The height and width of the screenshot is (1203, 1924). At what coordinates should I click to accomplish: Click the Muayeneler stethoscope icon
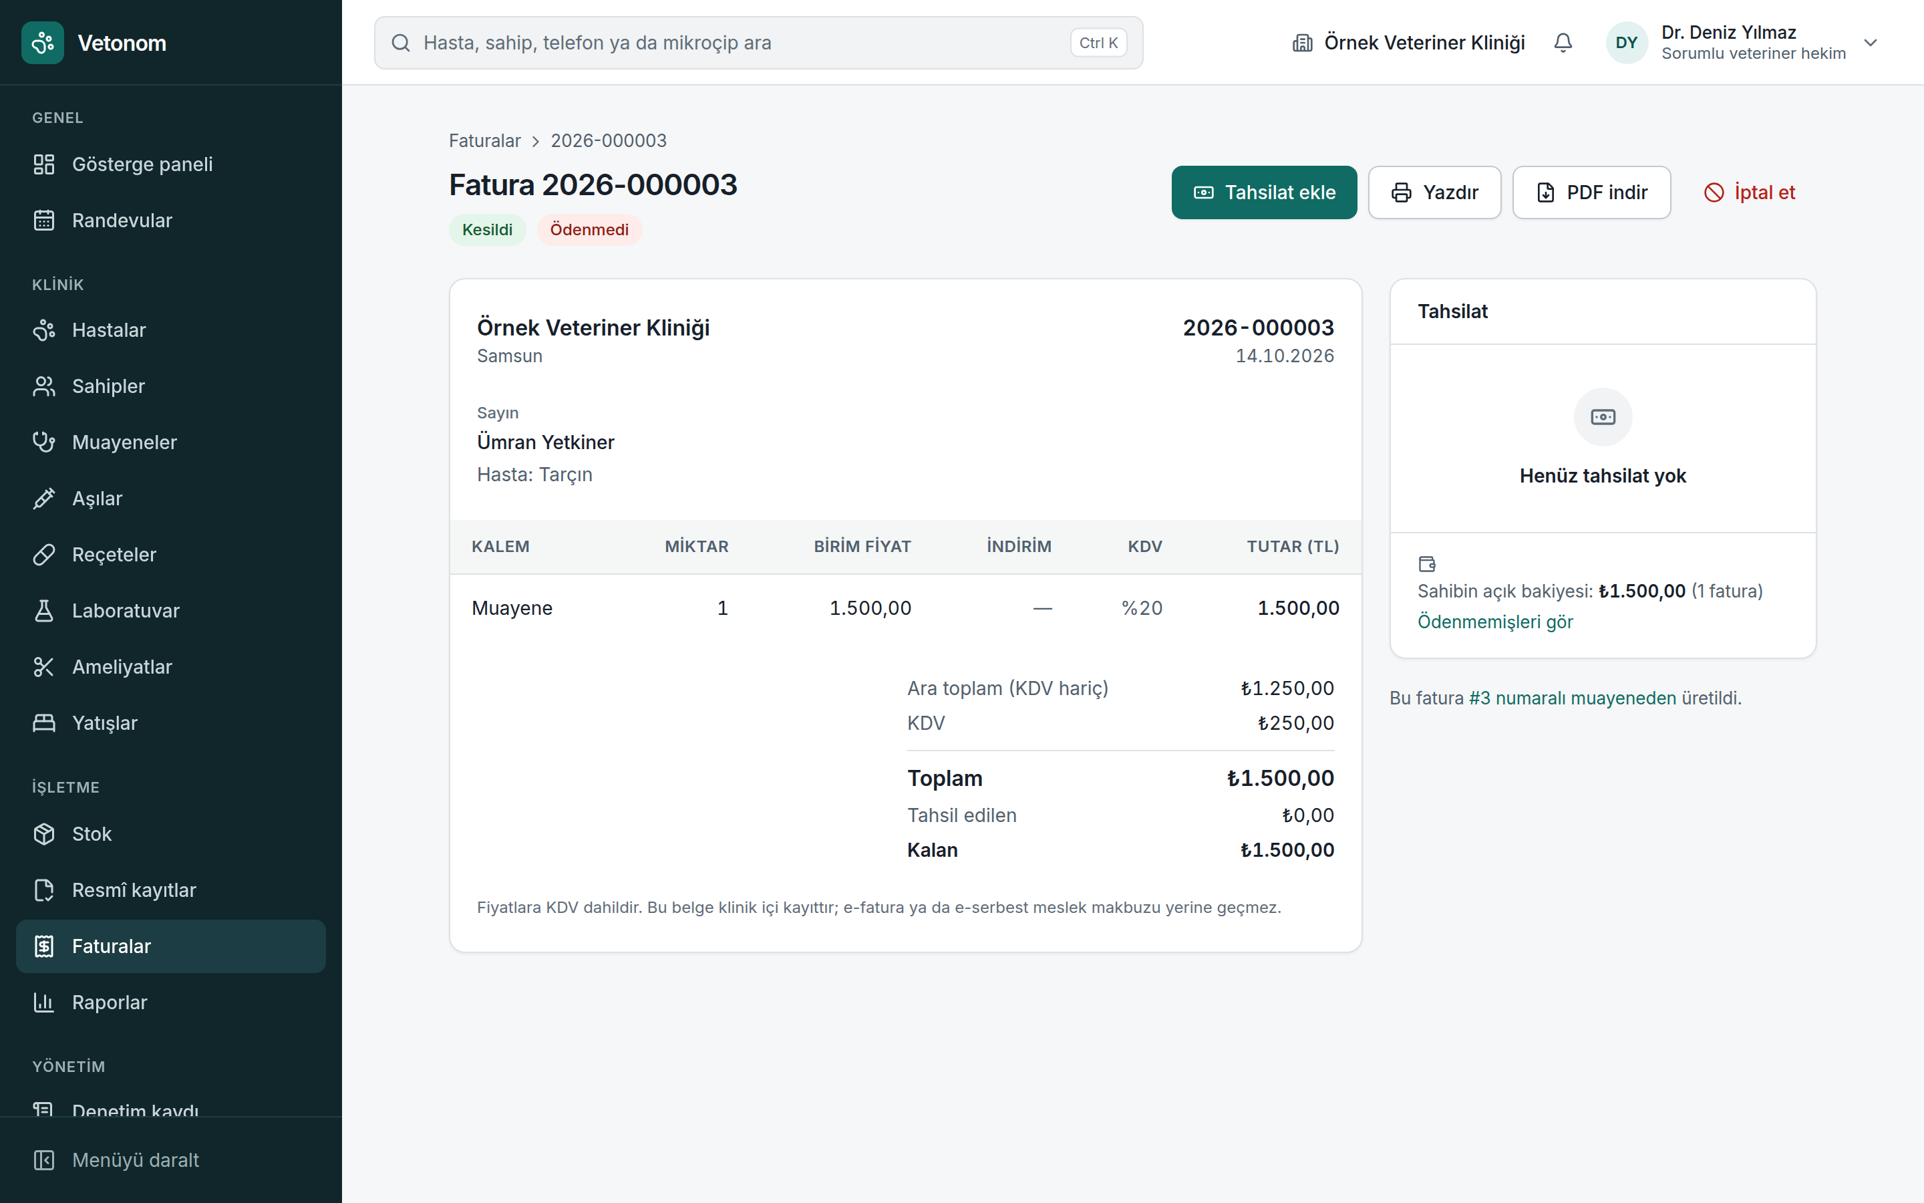43,442
